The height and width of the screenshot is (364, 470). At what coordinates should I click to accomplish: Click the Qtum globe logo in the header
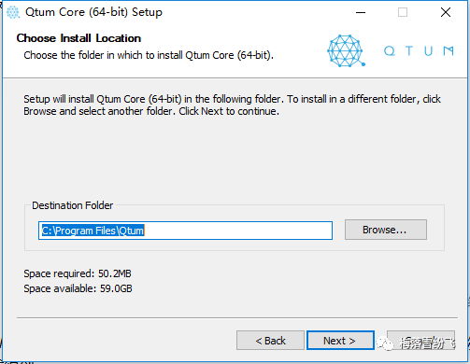(x=346, y=50)
